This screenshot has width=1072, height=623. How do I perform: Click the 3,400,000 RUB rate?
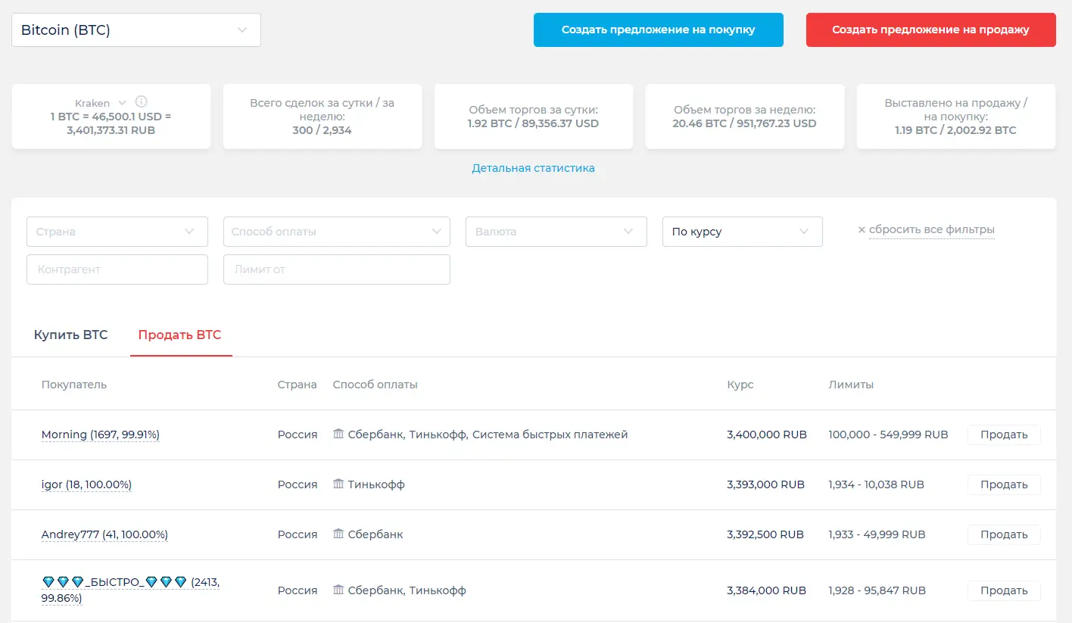pyautogui.click(x=767, y=435)
